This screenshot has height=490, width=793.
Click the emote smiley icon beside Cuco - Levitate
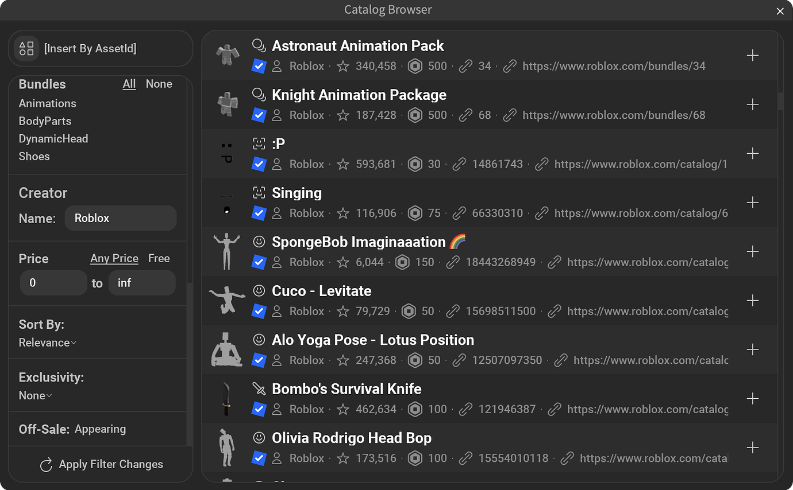click(259, 291)
